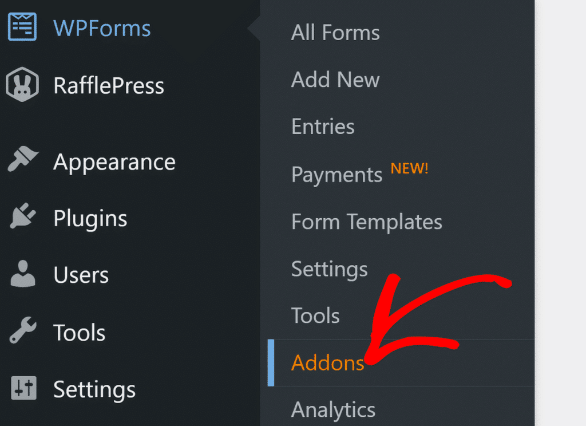Select All Forms in the submenu

tap(335, 33)
